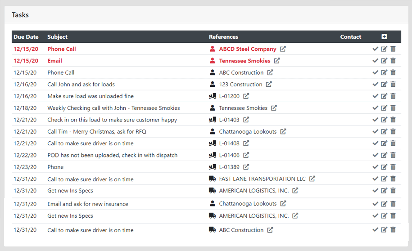The height and width of the screenshot is (251, 412).
Task: Select the red 'Phone Call' subject
Action: (62, 49)
